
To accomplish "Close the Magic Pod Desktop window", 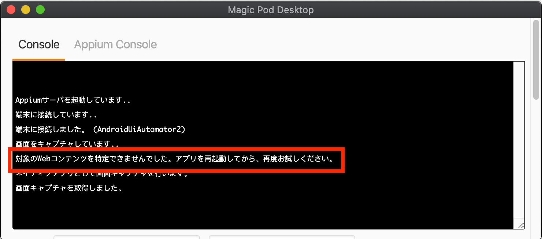I will click(11, 10).
